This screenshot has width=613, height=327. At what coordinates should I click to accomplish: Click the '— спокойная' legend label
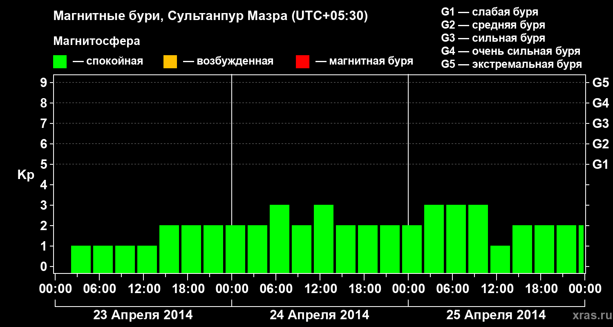[x=108, y=61]
